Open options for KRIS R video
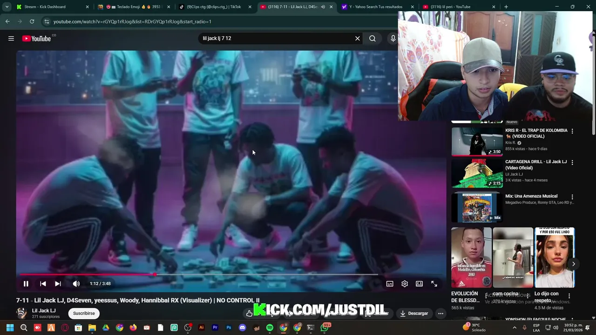The height and width of the screenshot is (335, 596). tap(572, 131)
